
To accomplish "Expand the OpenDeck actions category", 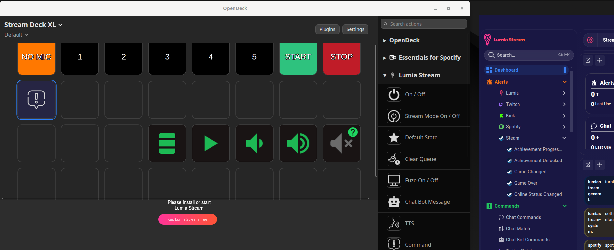I will coord(424,40).
